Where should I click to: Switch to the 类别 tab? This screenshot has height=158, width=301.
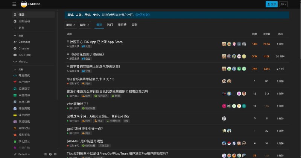(x=134, y=25)
